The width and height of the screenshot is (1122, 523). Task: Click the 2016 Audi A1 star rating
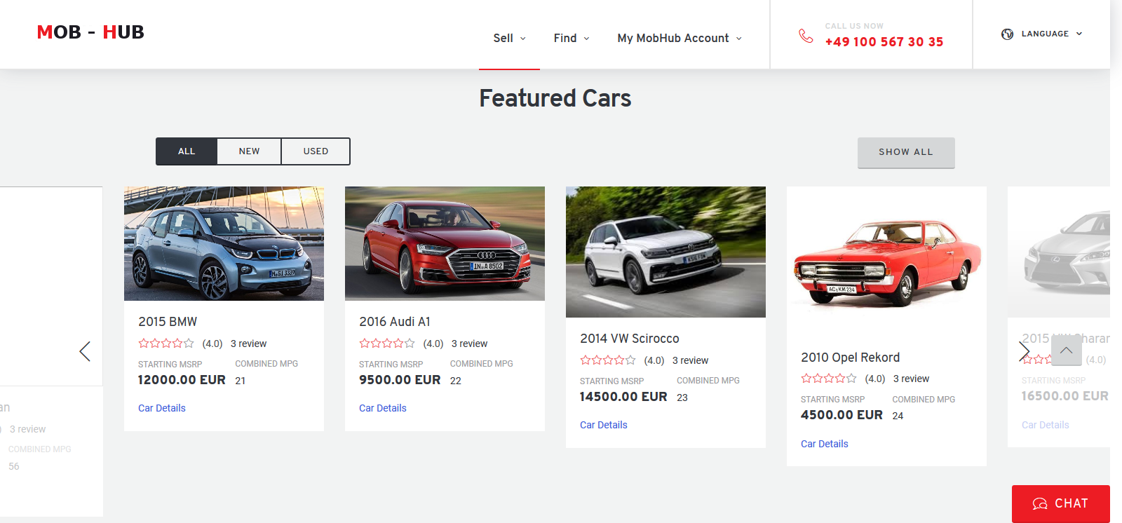[386, 344]
